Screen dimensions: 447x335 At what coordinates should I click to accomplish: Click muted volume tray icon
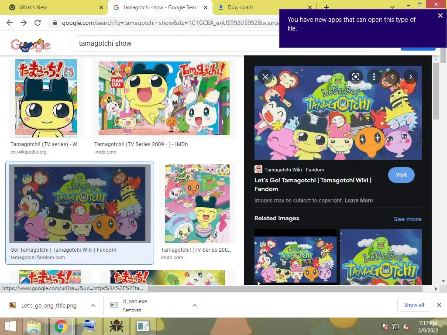point(406,327)
